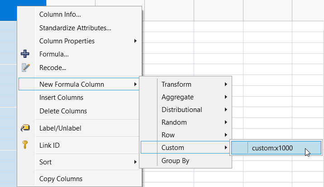Open the Random formula submenu
The width and height of the screenshot is (324, 187).
(x=174, y=122)
